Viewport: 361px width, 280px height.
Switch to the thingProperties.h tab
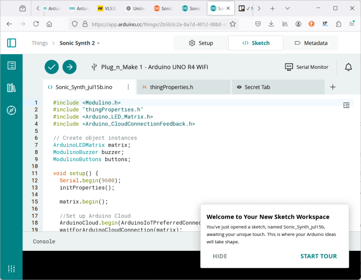pos(171,87)
